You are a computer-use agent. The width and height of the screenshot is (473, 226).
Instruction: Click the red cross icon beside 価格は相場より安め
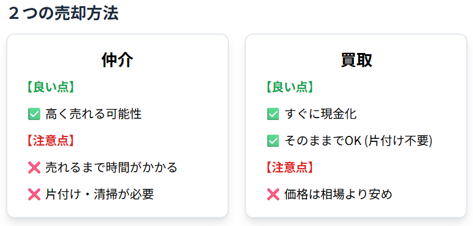273,195
